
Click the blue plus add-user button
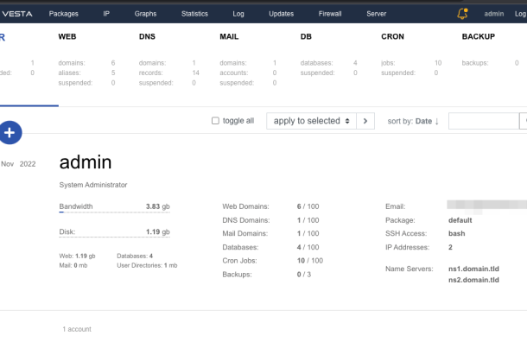coord(10,132)
